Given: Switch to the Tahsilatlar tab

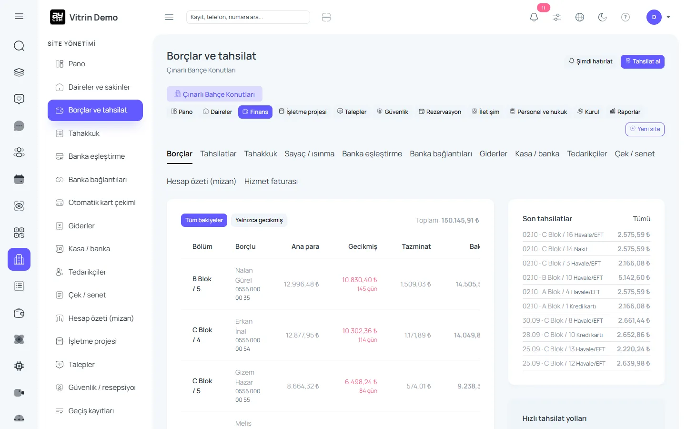Looking at the screenshot, I should pos(218,154).
